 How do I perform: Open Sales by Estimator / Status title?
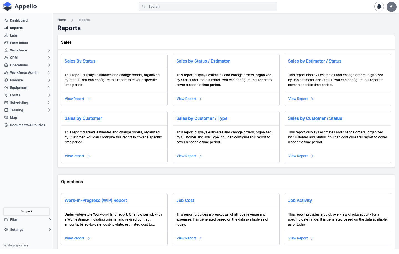[x=315, y=61]
